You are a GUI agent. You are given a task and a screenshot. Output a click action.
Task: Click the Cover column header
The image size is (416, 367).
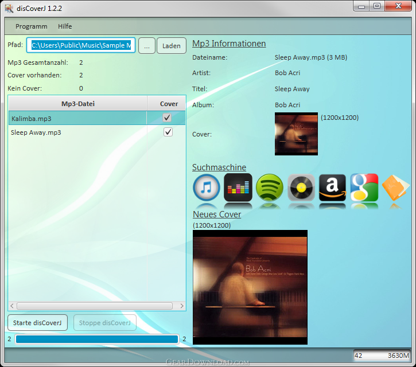[169, 104]
